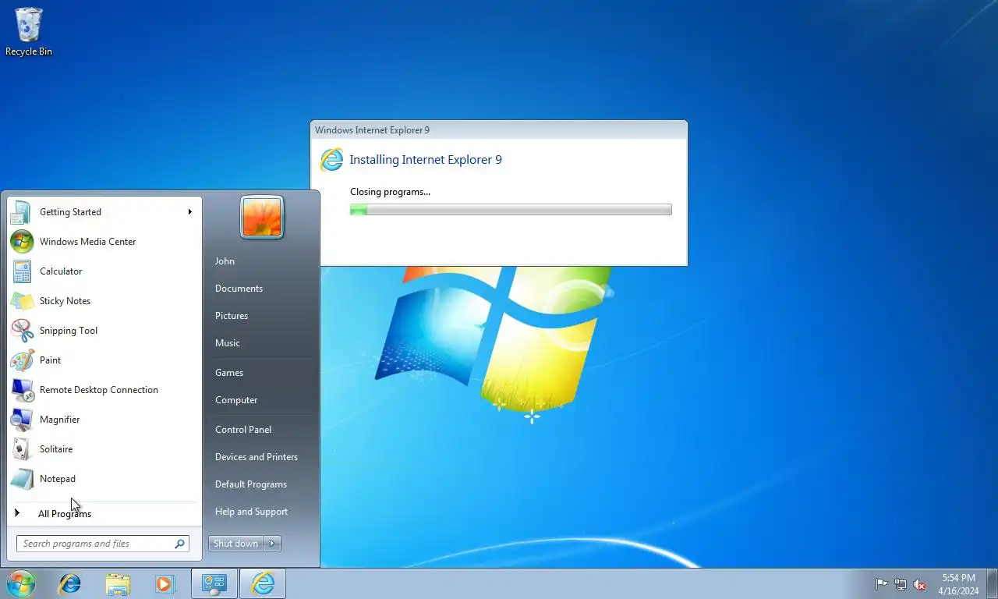
Task: Click the Notepad icon
Action: pyautogui.click(x=22, y=479)
